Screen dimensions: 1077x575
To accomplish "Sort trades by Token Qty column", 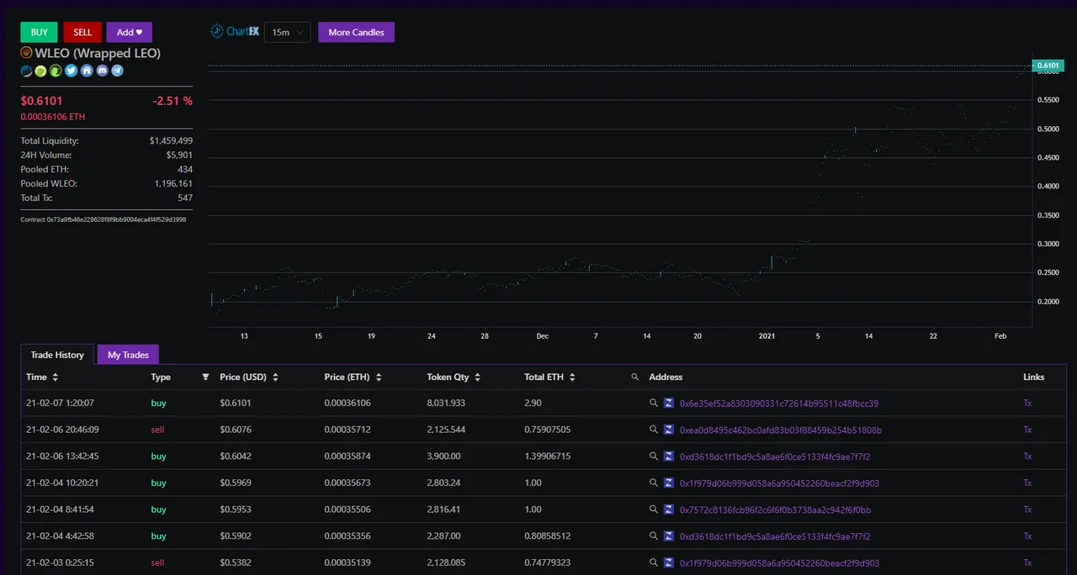I will point(477,377).
